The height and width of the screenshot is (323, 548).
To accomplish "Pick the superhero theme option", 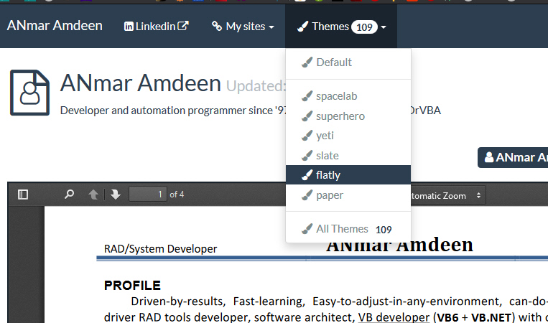I will click(340, 116).
